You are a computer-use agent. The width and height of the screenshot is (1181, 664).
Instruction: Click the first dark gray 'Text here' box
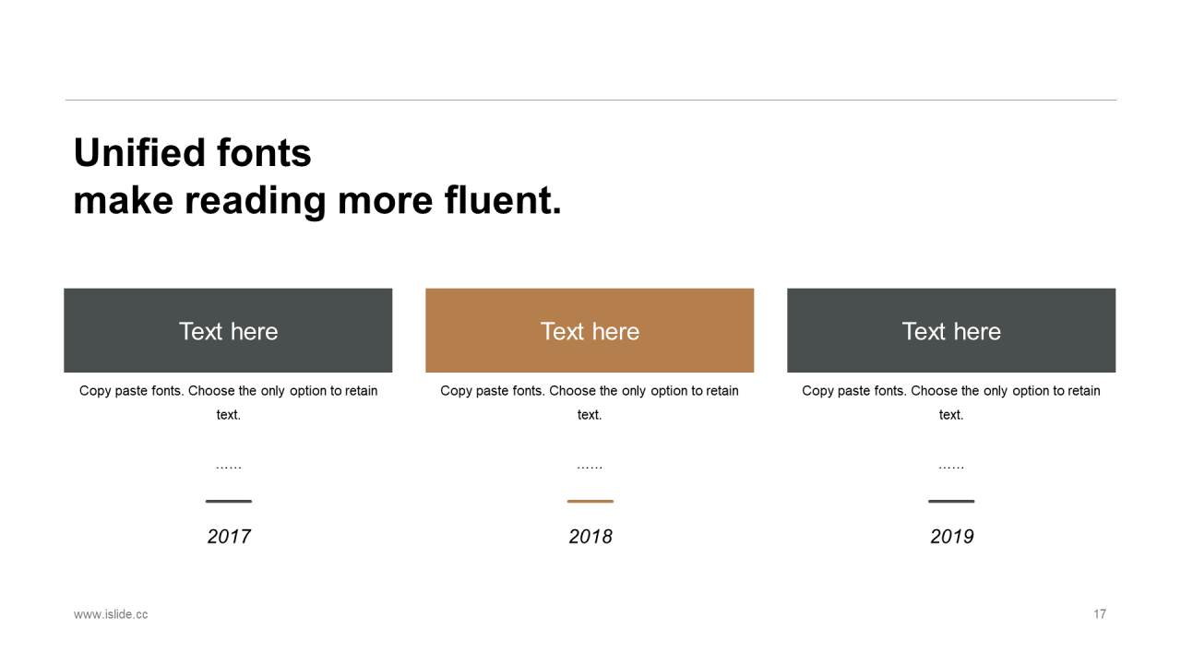click(x=228, y=330)
